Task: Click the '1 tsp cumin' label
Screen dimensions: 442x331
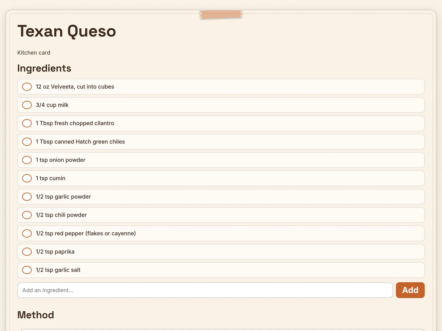Action: point(51,178)
